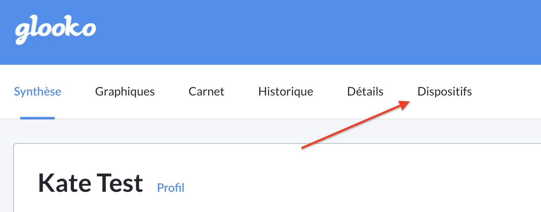This screenshot has height=212, width=541.
Task: Select the active blue Synthèse tab underline
Action: point(37,118)
